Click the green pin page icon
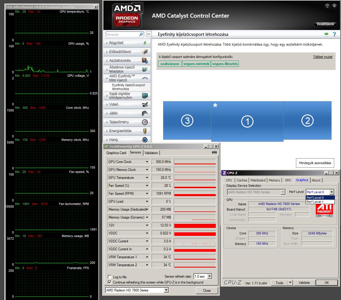This screenshot has width=341, height=300. (326, 34)
